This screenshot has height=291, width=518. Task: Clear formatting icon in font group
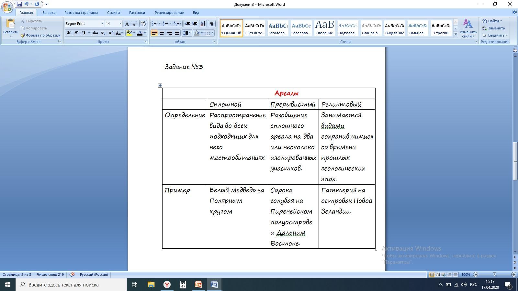143,24
